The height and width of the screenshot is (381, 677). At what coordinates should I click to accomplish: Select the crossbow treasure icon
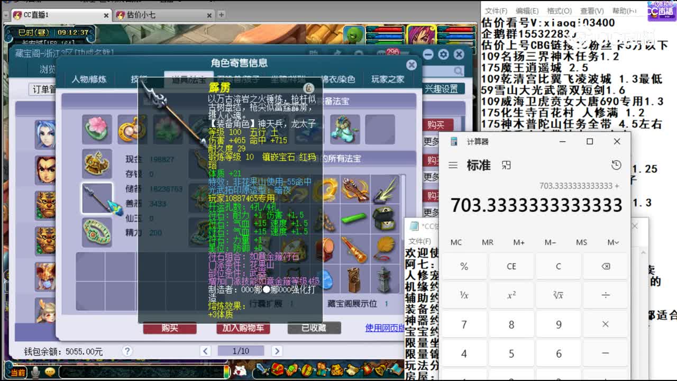(x=355, y=189)
